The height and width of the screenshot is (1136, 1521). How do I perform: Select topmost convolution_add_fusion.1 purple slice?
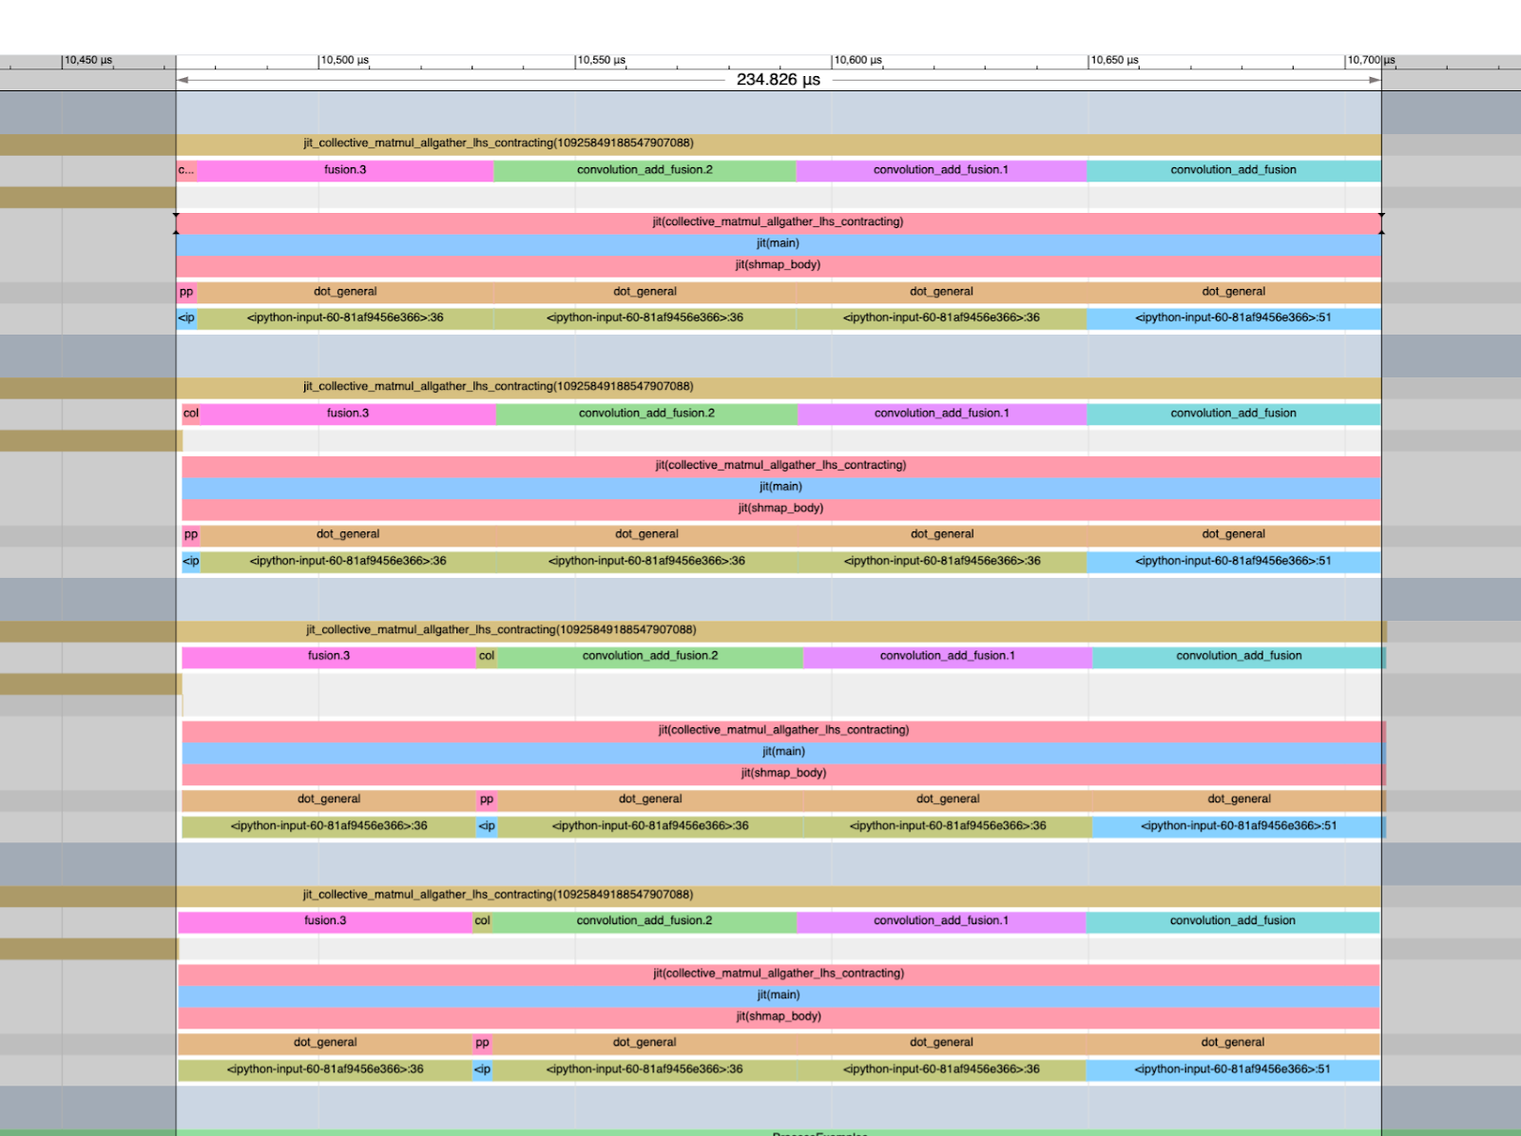941,170
